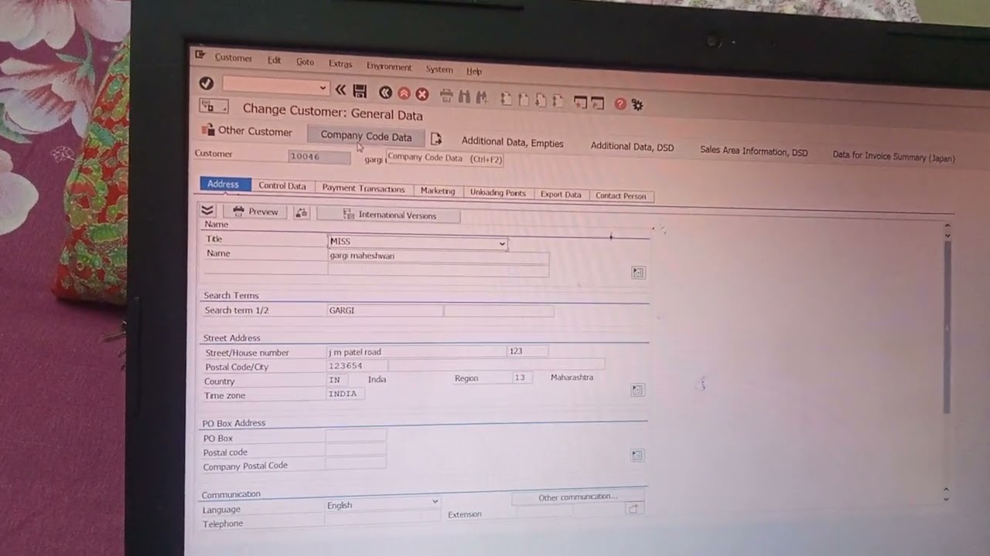
Task: Click the icon right of the Extension field
Action: [634, 508]
